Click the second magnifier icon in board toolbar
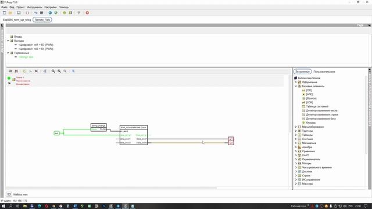Image resolution: width=372 pixels, height=209 pixels. coord(59,71)
